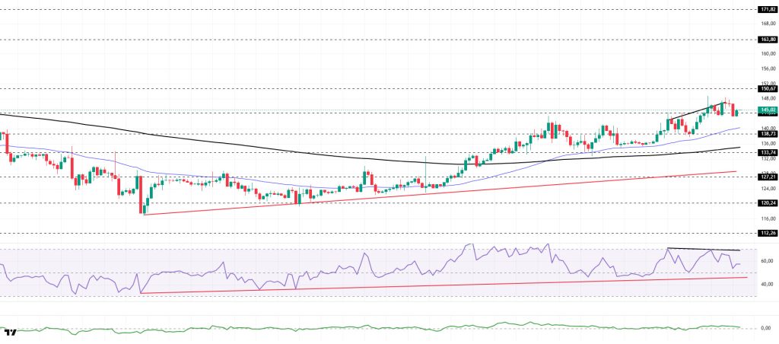The image size is (779, 344).
Task: Click the black divergence line on RSI peaks
Action: (704, 249)
